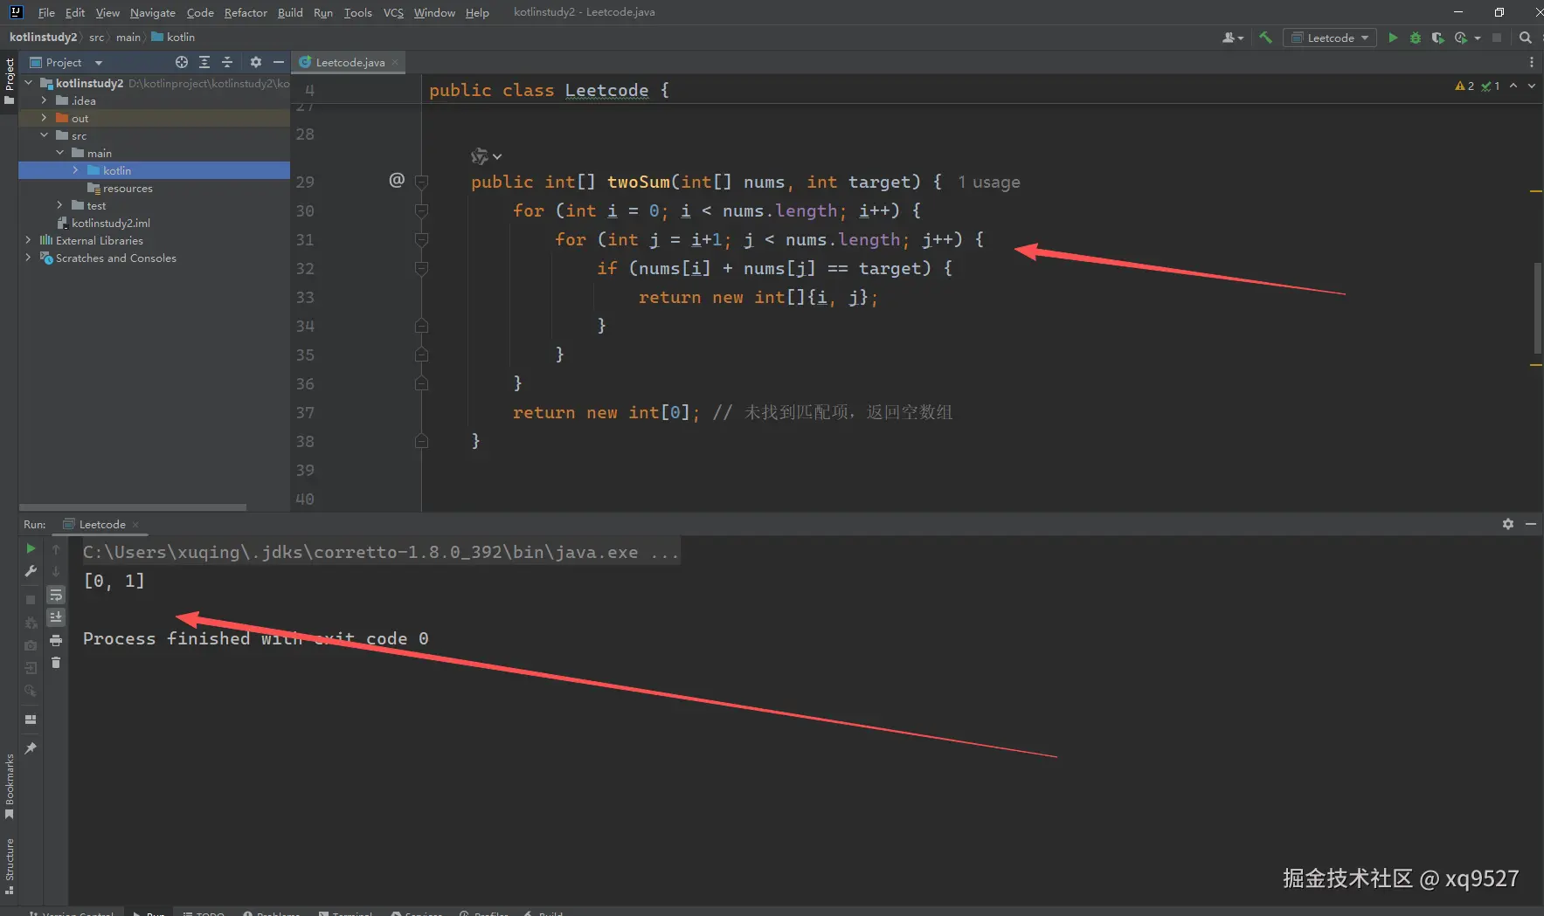Print the console output

[56, 640]
